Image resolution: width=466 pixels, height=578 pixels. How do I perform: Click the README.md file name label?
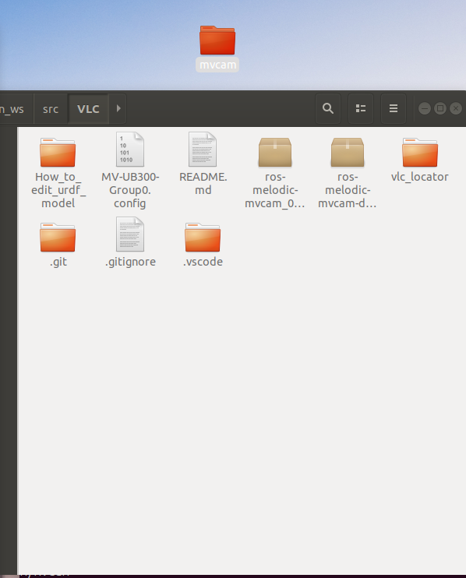point(203,184)
